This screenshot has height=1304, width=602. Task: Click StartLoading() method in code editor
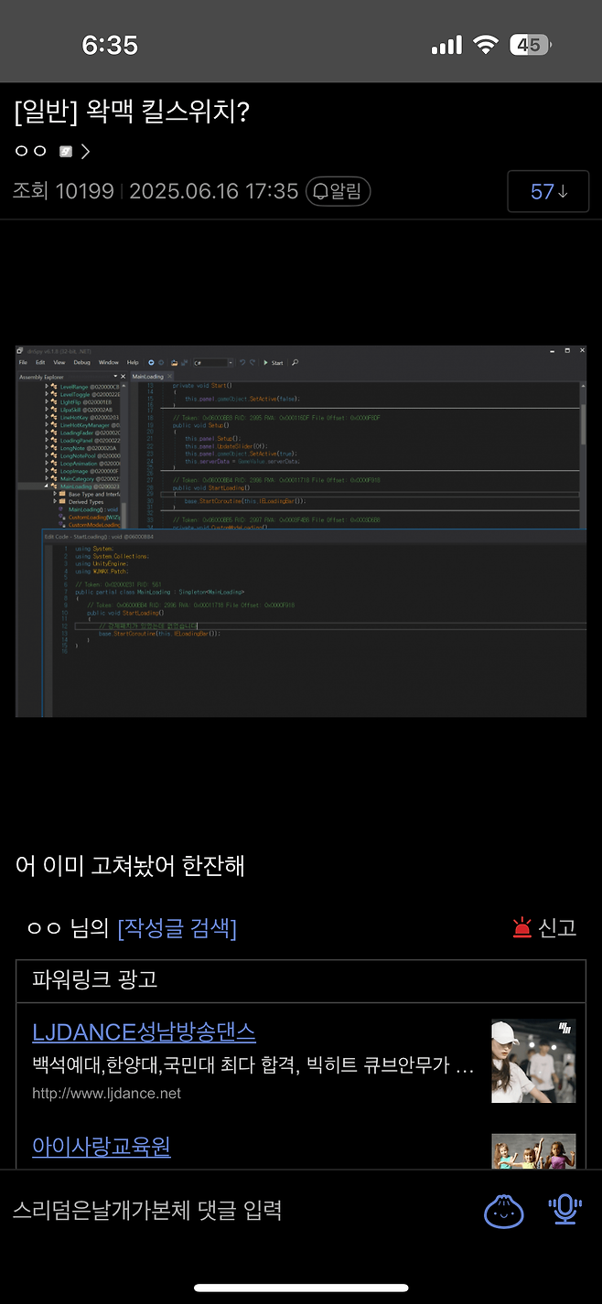pos(228,487)
